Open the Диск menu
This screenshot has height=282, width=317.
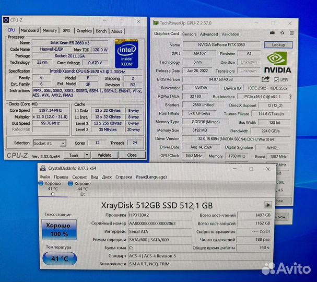point(107,177)
